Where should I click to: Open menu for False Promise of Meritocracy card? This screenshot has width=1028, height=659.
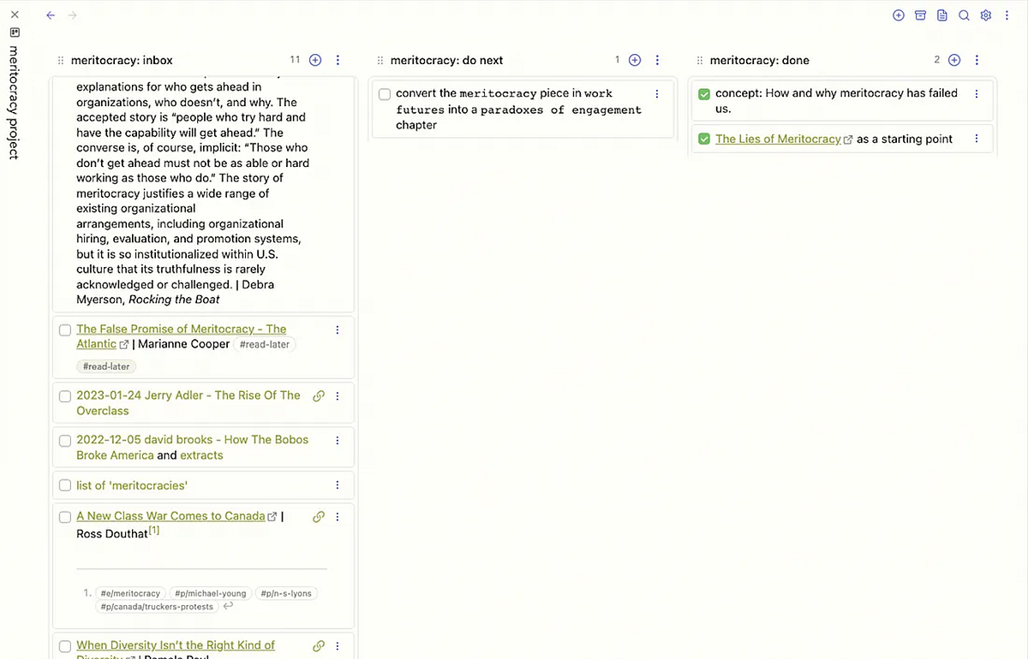pos(338,329)
